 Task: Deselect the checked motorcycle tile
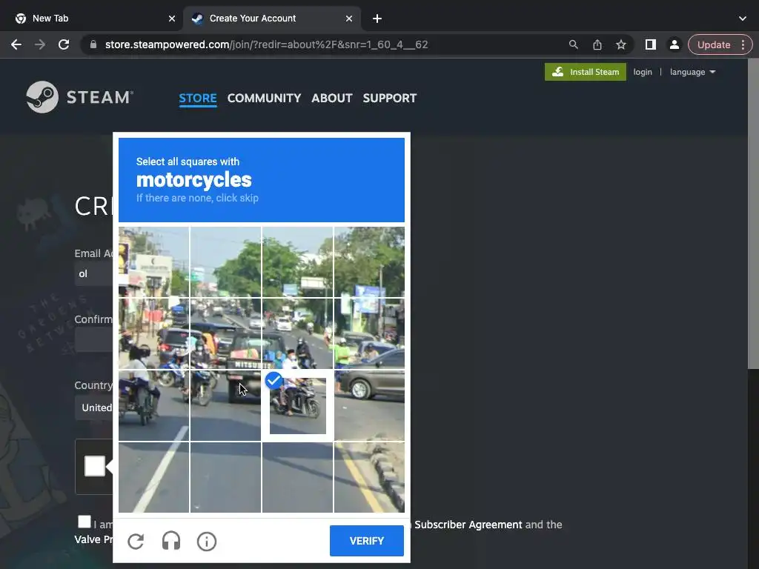coord(298,405)
